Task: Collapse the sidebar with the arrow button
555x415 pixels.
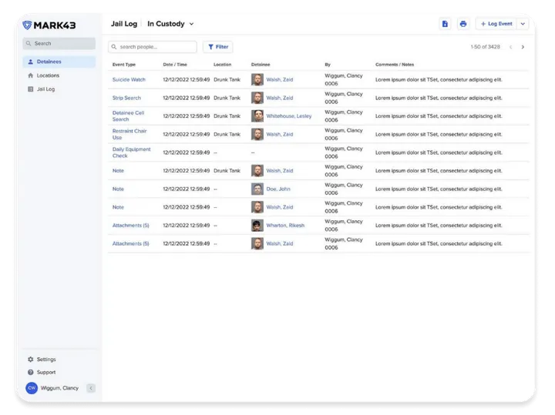Action: click(x=91, y=388)
